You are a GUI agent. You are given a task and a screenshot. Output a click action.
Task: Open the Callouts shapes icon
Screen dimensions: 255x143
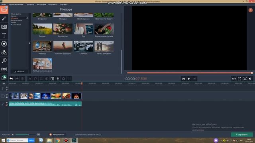(4, 52)
